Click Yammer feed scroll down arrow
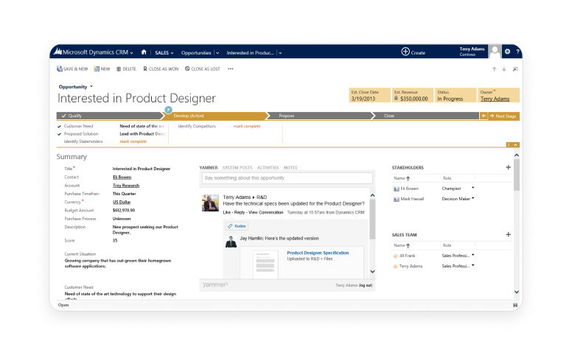572x355 pixels. click(x=372, y=272)
